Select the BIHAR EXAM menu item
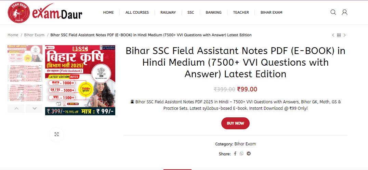Screen dimensions: 368x170 [271, 12]
